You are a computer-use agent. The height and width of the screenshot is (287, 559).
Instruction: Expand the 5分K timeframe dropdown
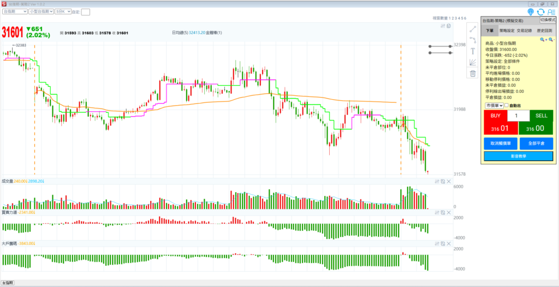(63, 11)
